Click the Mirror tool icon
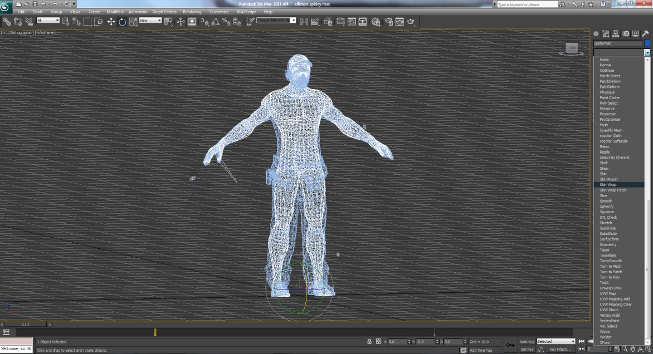 [x=304, y=22]
